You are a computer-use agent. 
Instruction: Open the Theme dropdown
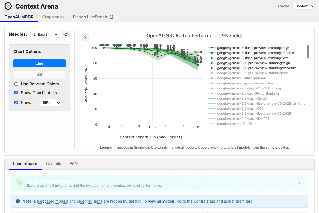pos(303,6)
